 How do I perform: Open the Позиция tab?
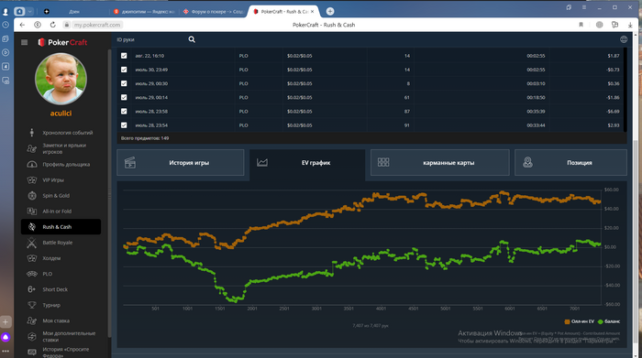570,163
